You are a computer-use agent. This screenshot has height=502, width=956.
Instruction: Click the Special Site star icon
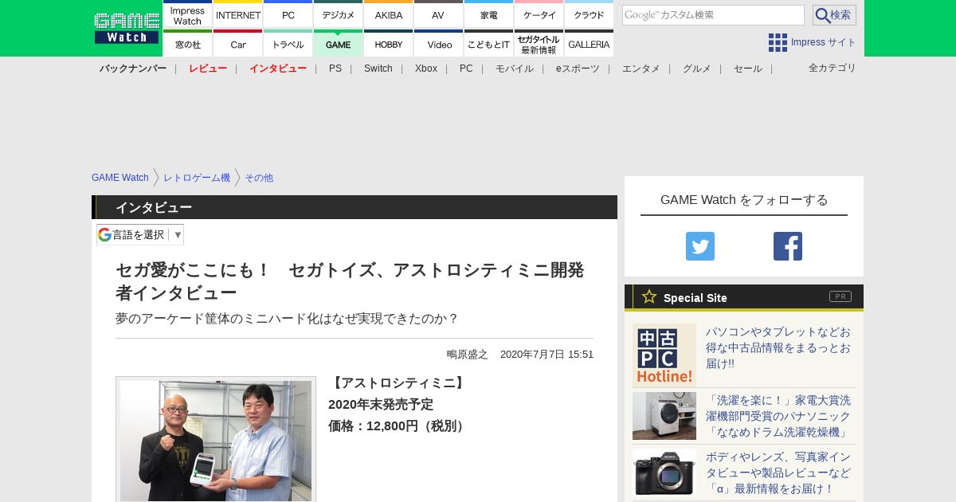pyautogui.click(x=649, y=296)
